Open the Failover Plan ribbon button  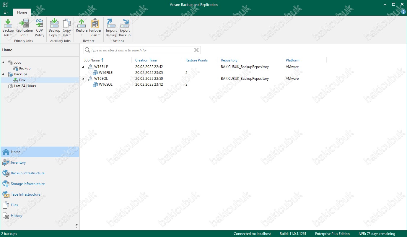click(x=95, y=28)
